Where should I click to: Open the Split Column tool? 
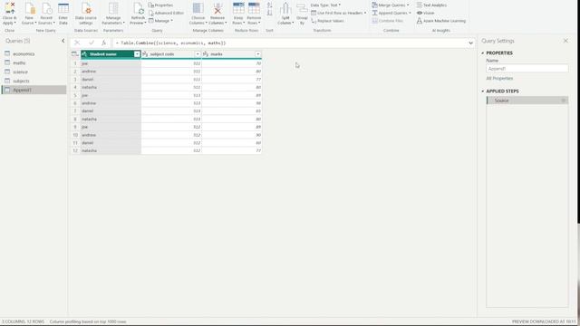tap(285, 13)
